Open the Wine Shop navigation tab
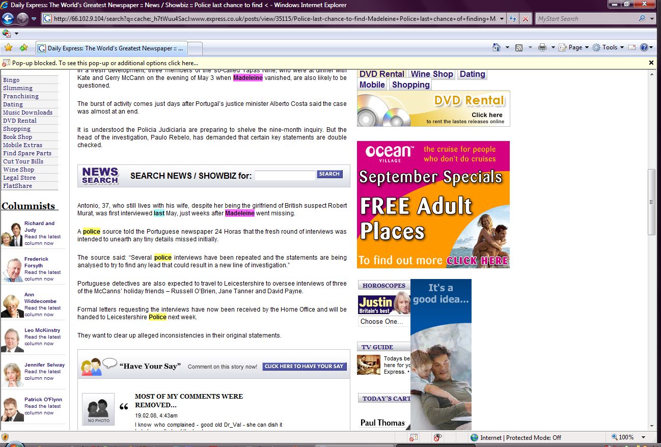 (x=432, y=74)
